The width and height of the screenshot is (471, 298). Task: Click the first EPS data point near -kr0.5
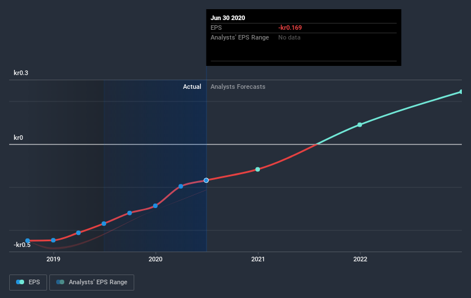(x=28, y=241)
